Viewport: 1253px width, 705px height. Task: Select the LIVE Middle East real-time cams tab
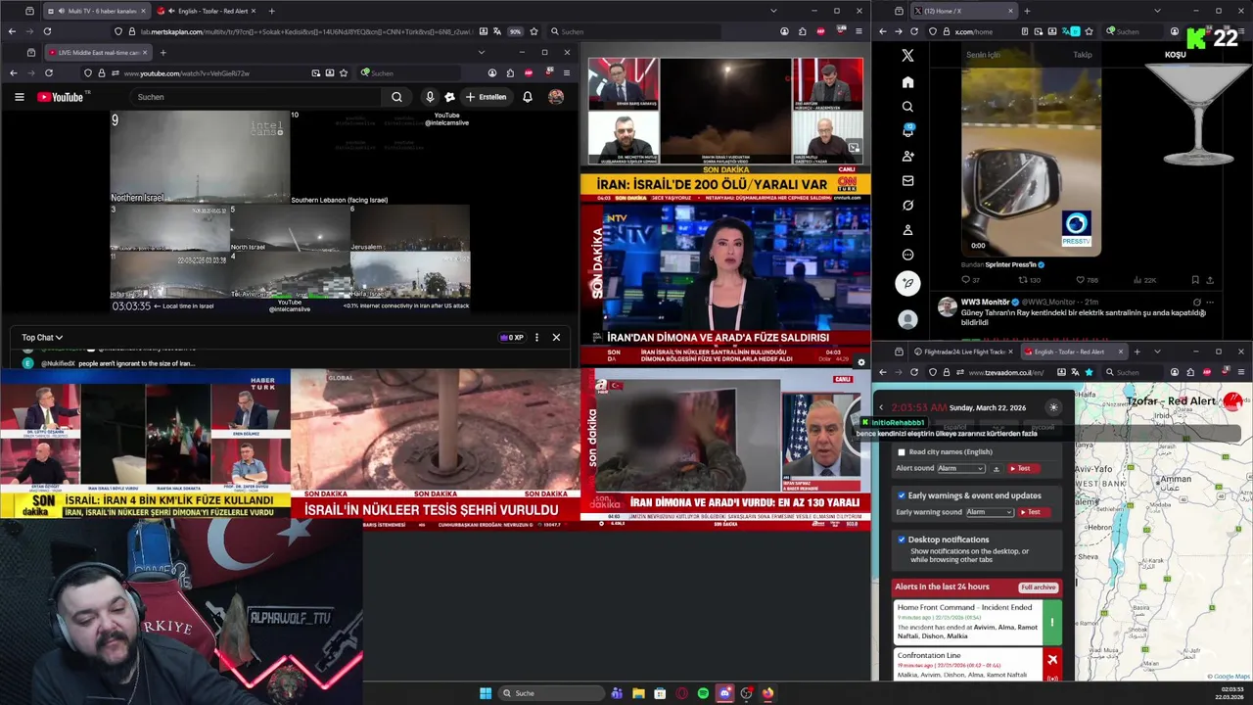click(97, 52)
